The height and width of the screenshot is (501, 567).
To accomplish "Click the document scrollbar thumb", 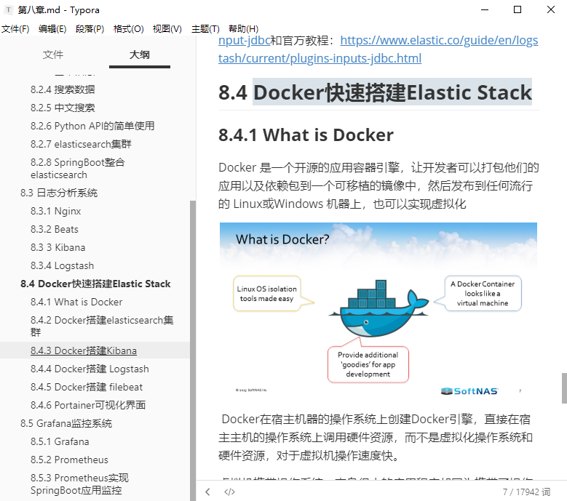I will coord(564,388).
